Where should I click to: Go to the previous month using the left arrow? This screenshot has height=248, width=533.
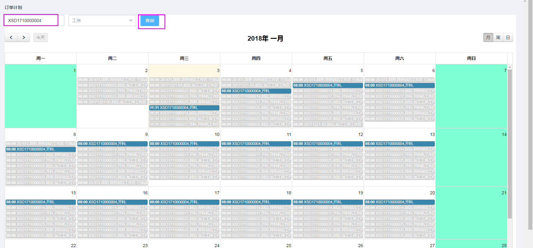(11, 38)
